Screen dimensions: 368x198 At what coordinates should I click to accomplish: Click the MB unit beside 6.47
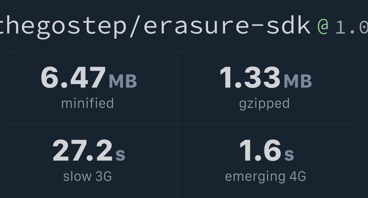coord(123,81)
